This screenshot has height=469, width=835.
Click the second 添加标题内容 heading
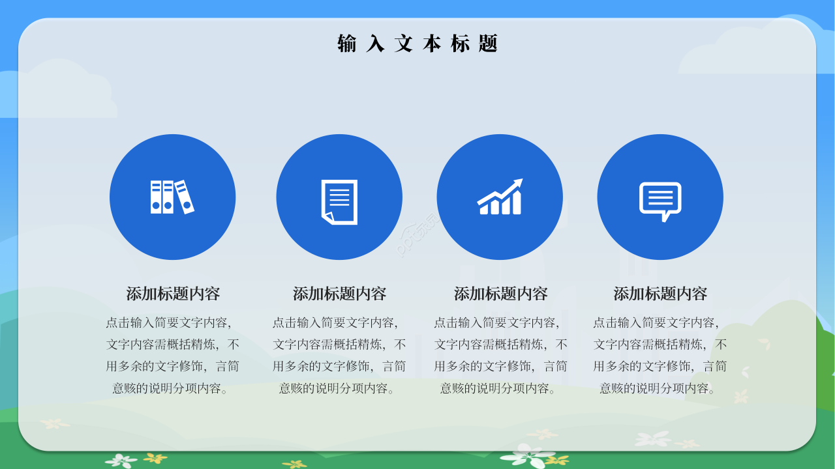[339, 294]
